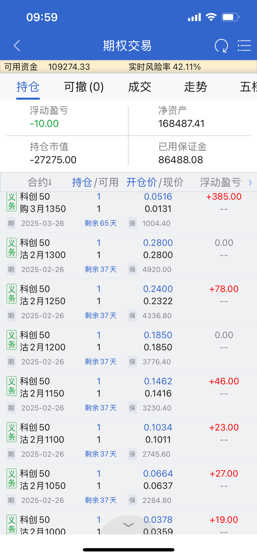Switch to the 走势 tab
257x557 pixels.
(195, 87)
